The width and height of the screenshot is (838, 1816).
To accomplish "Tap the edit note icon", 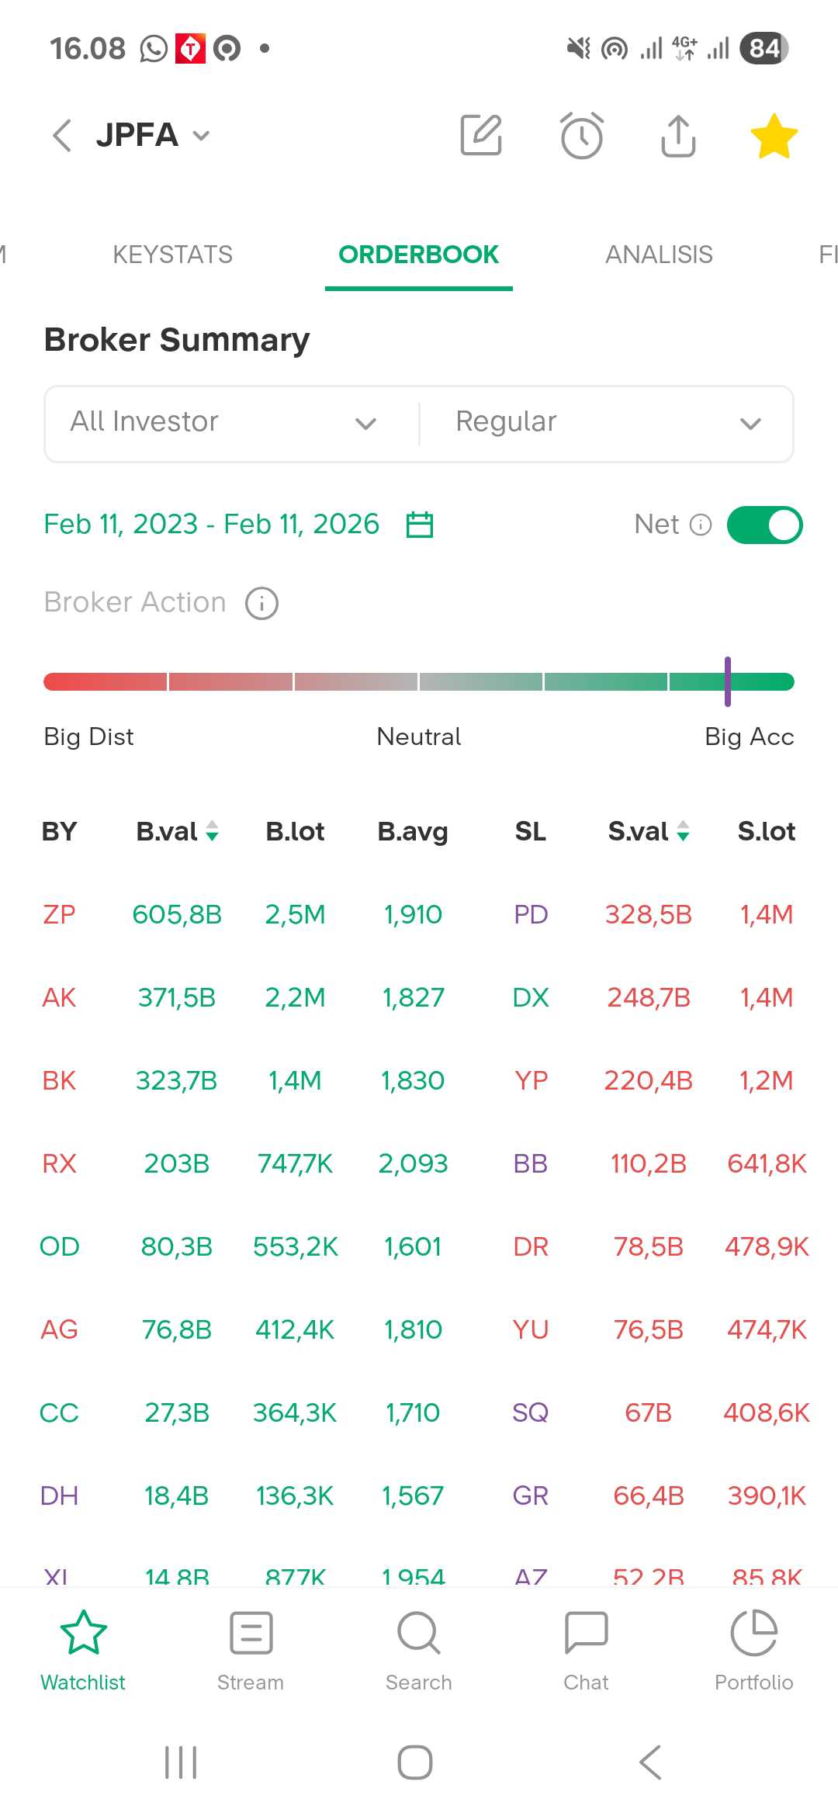I will (481, 136).
